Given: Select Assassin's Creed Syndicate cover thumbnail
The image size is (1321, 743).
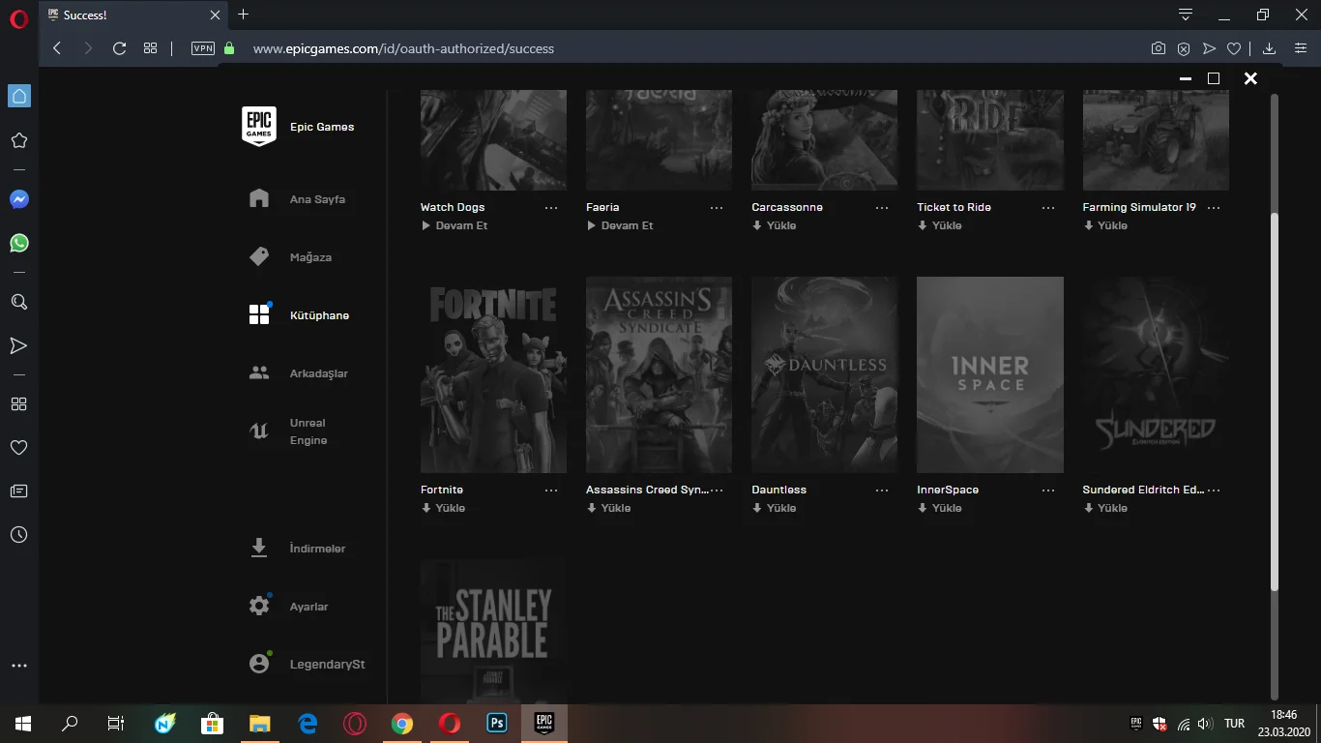Looking at the screenshot, I should coord(659,374).
